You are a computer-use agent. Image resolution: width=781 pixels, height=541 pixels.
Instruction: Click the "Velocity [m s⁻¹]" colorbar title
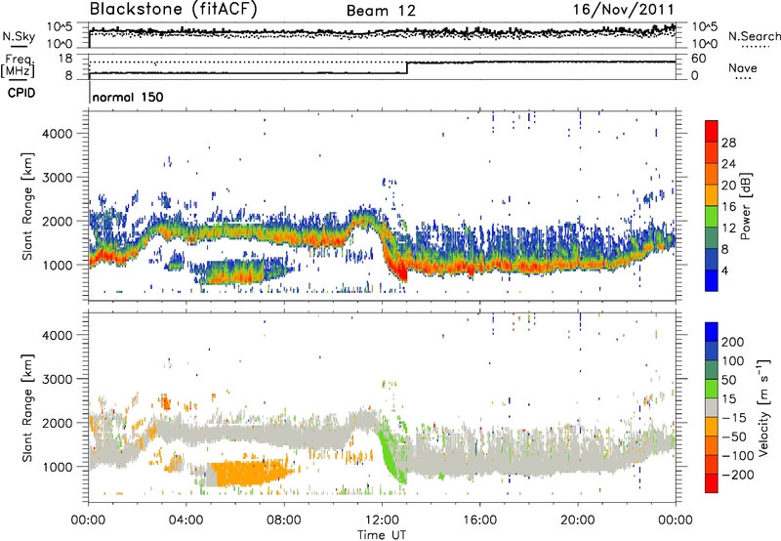pyautogui.click(x=763, y=407)
